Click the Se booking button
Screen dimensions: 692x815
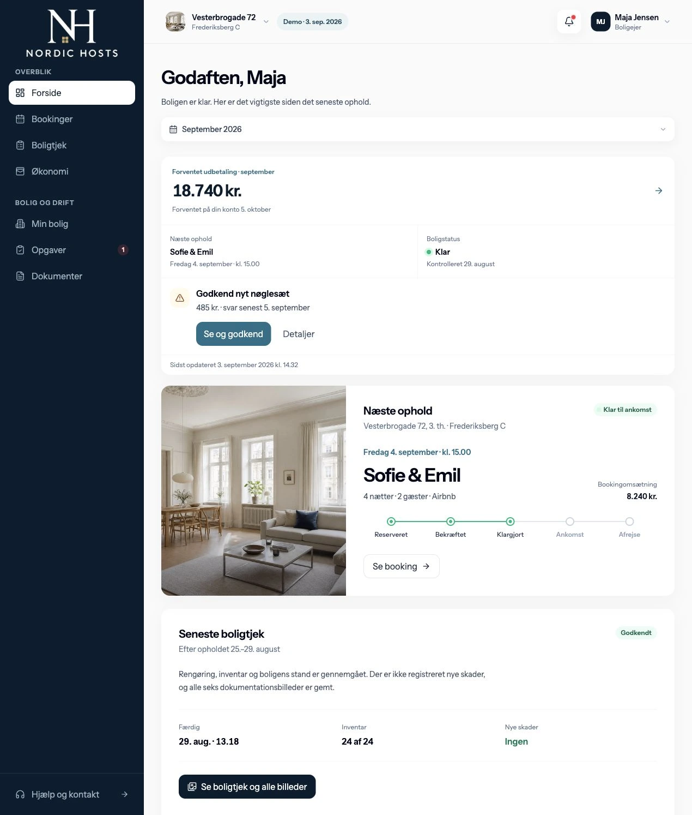coord(402,566)
